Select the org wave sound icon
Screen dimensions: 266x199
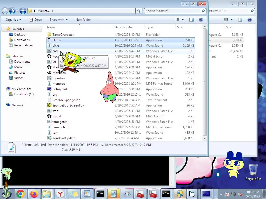coord(49,94)
